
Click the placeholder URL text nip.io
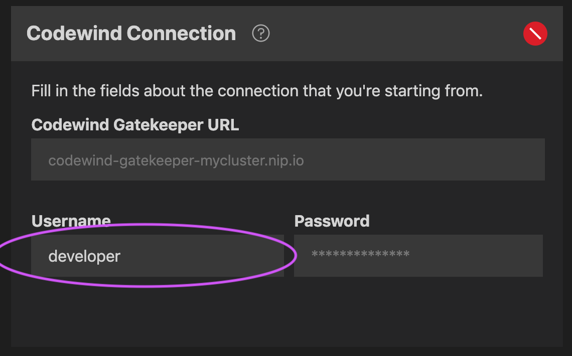(176, 160)
